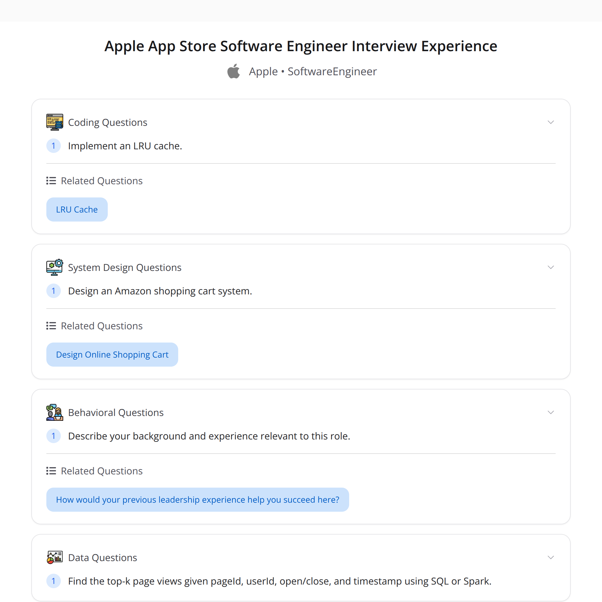Click 'Related Questions' label under Coding section
This screenshot has width=602, height=602.
pyautogui.click(x=101, y=181)
